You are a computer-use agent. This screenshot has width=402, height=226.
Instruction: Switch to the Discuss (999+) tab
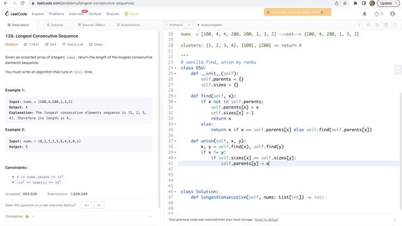point(91,25)
